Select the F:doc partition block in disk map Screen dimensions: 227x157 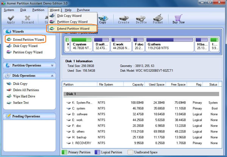(x=138, y=44)
